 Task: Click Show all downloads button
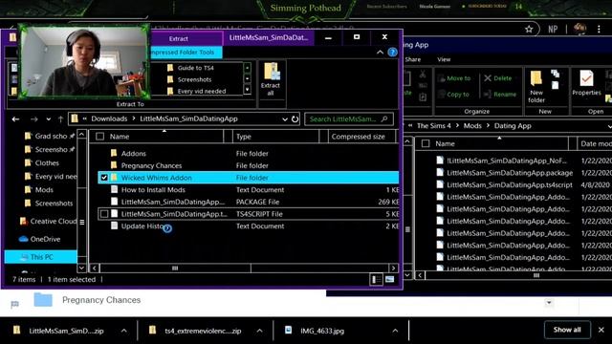tap(567, 330)
